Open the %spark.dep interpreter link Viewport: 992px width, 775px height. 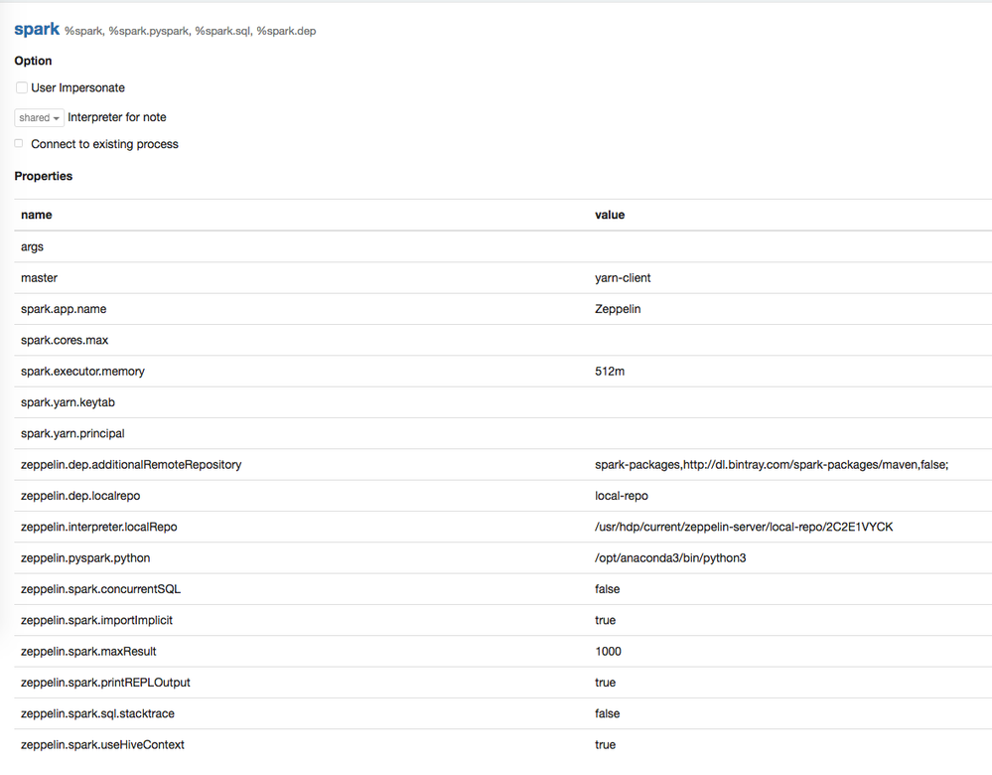point(288,31)
